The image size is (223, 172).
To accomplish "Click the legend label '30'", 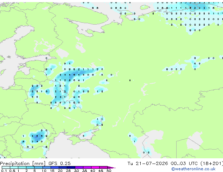I will (x=76, y=171).
